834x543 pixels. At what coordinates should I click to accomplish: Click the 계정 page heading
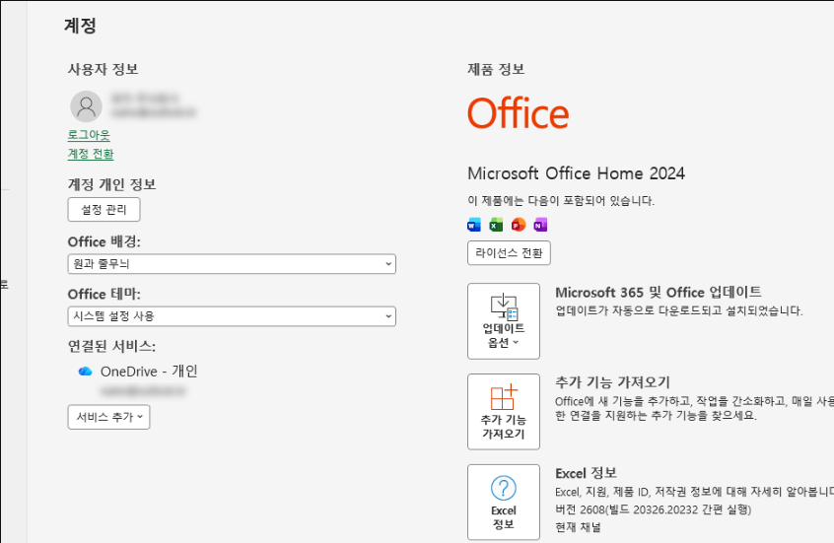[80, 26]
